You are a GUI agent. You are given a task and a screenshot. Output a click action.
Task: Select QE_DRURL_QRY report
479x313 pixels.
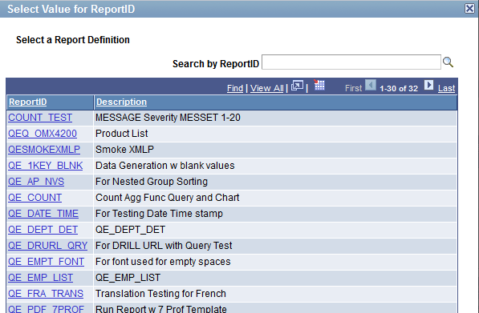coord(47,246)
